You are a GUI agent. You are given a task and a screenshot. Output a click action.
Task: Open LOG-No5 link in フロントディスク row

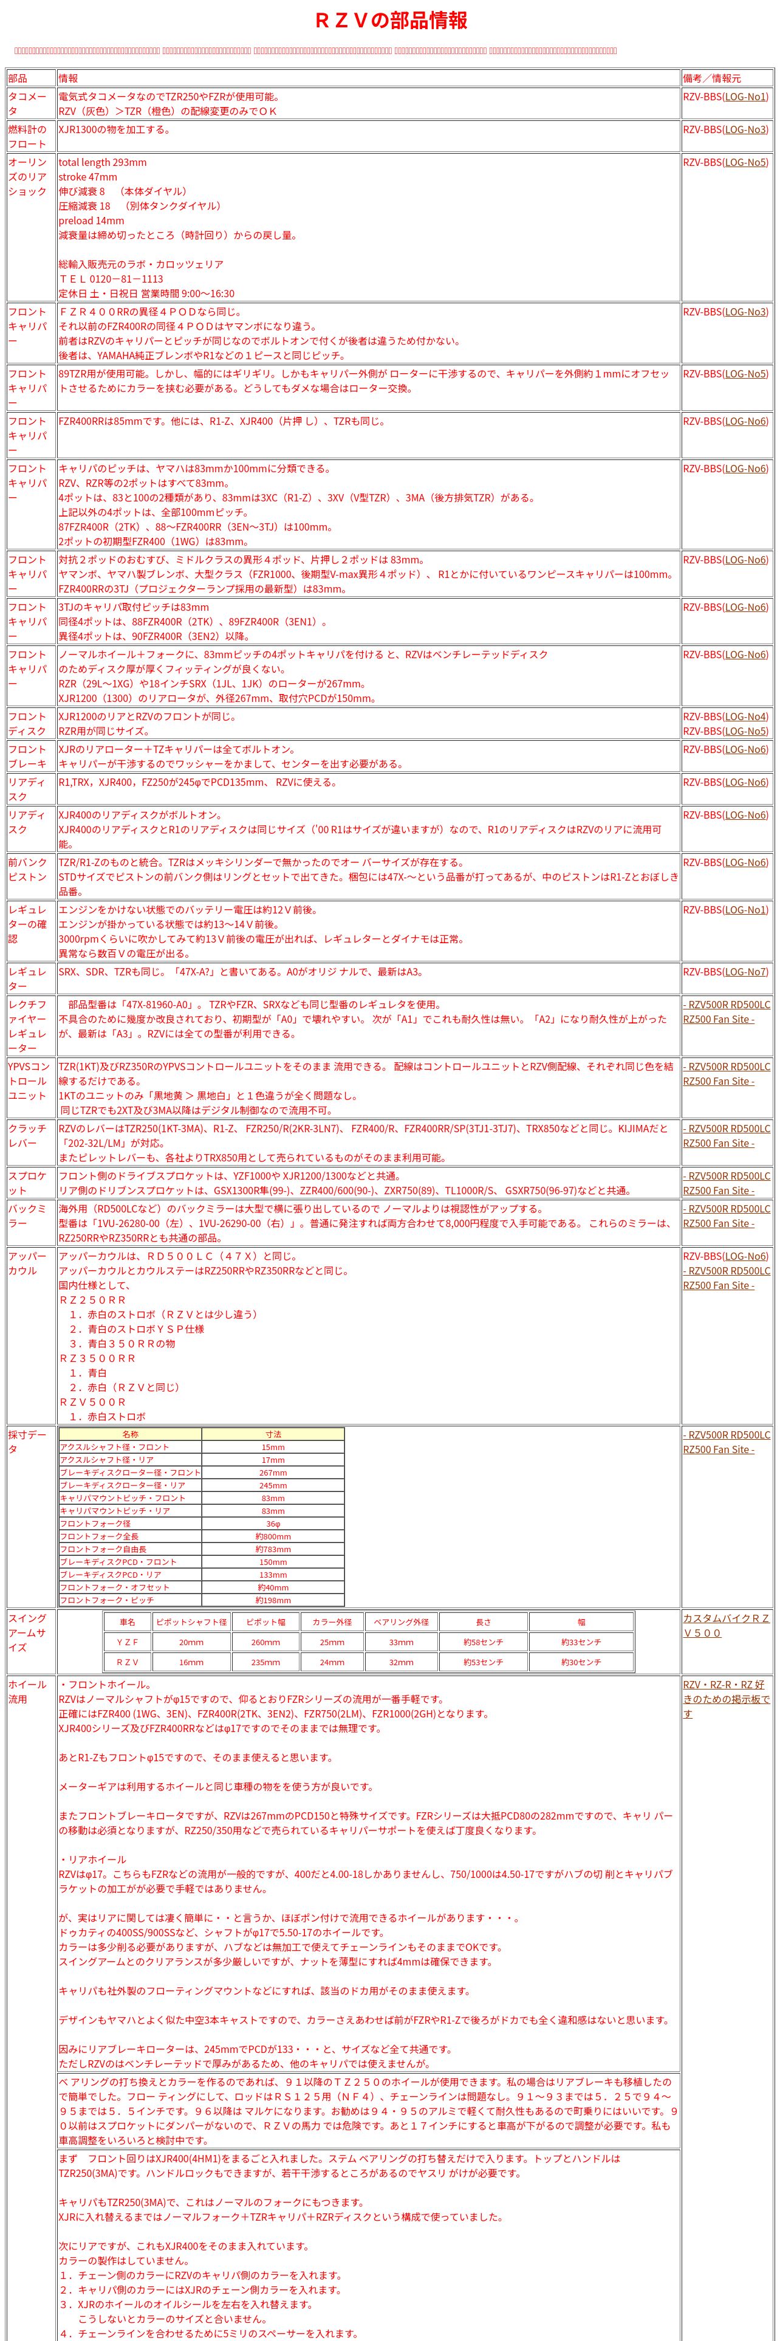click(745, 730)
